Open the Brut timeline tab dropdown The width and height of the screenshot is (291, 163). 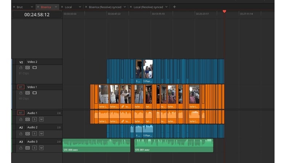(32, 7)
